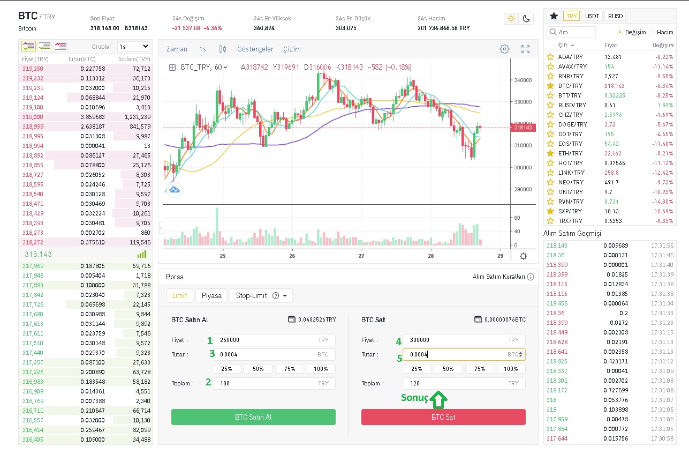Switch to light theme sun icon
This screenshot has width=689, height=454.
click(511, 19)
